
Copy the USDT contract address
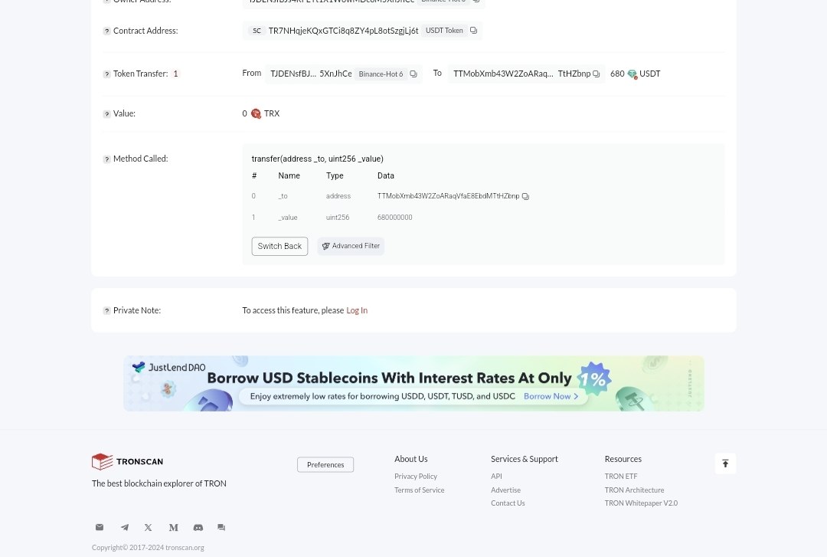click(473, 31)
